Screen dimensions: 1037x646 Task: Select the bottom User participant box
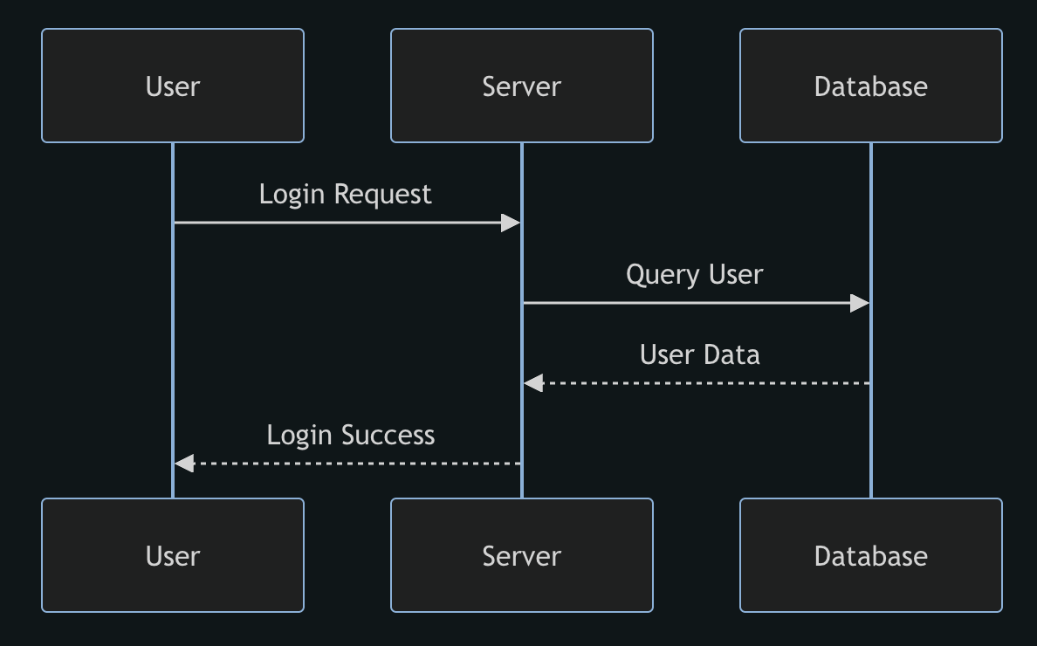click(x=173, y=555)
